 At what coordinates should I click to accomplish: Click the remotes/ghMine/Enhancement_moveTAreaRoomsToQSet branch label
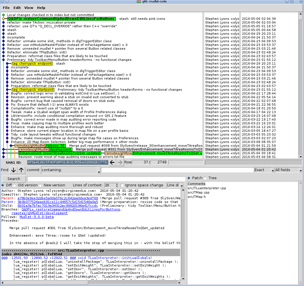153,153
